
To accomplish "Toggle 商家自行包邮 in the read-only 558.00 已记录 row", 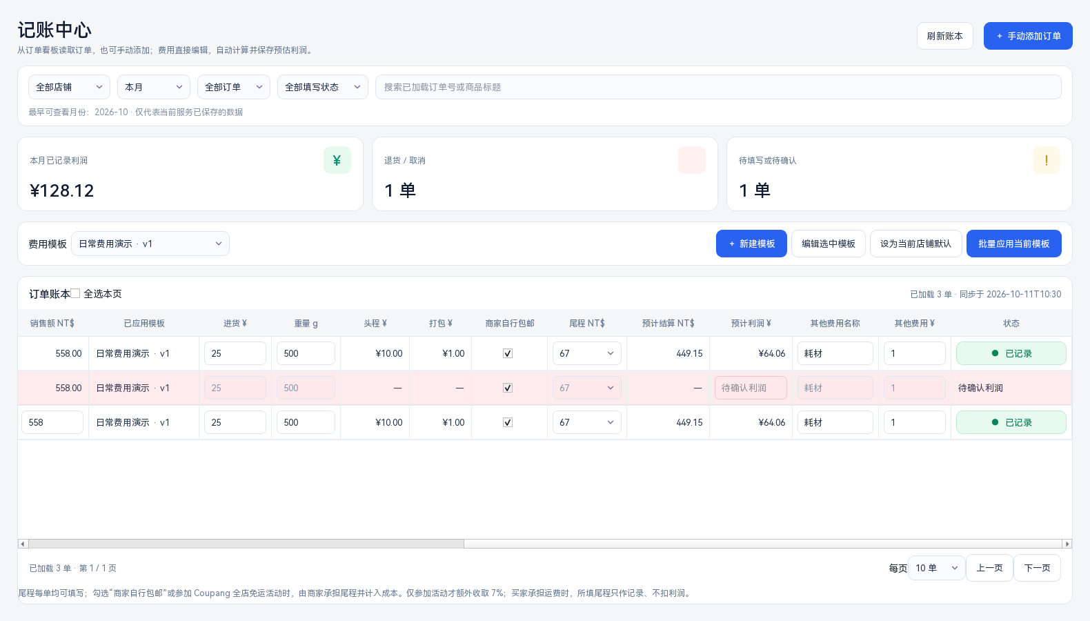I will 508,353.
